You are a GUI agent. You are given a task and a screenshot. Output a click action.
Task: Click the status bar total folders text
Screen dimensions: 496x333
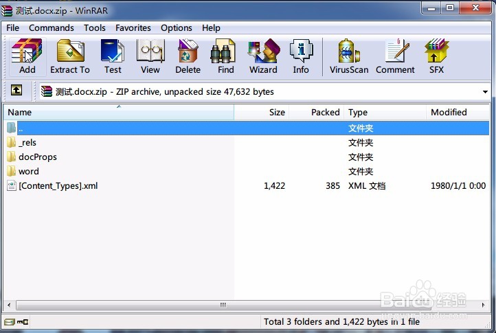point(341,321)
